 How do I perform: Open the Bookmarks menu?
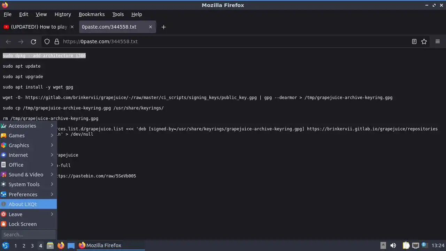92,14
